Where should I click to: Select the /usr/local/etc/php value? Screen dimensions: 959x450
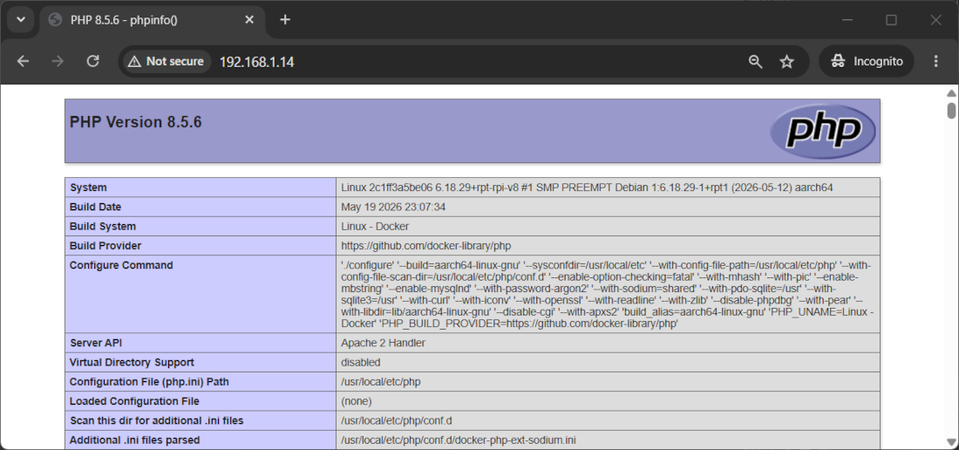[x=381, y=382]
